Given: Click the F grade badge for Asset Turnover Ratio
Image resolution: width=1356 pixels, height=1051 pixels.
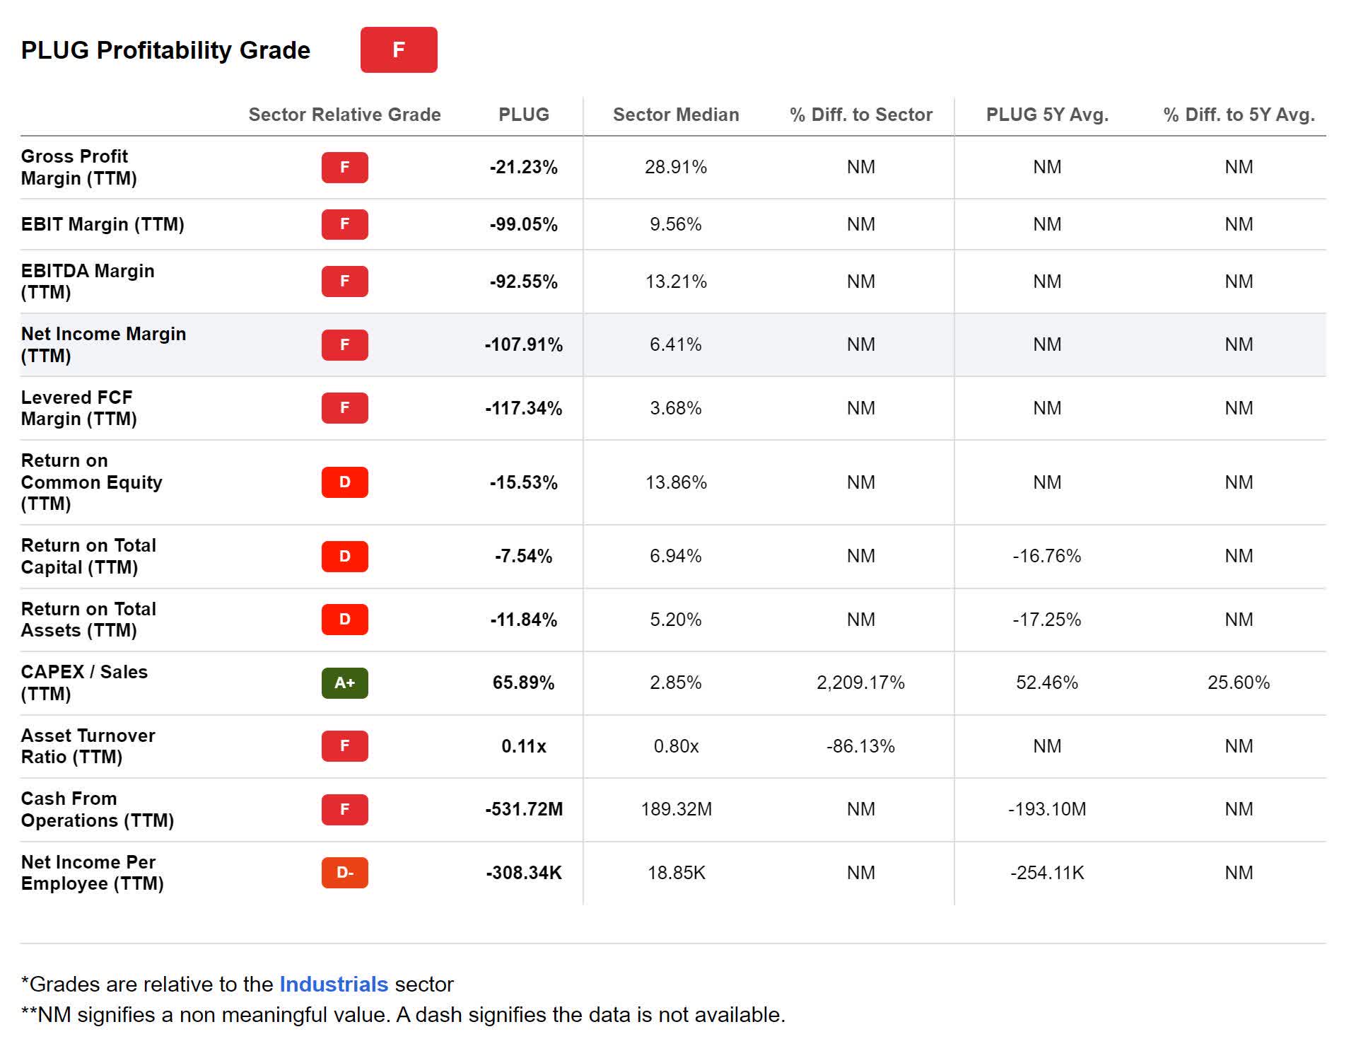Looking at the screenshot, I should [344, 745].
